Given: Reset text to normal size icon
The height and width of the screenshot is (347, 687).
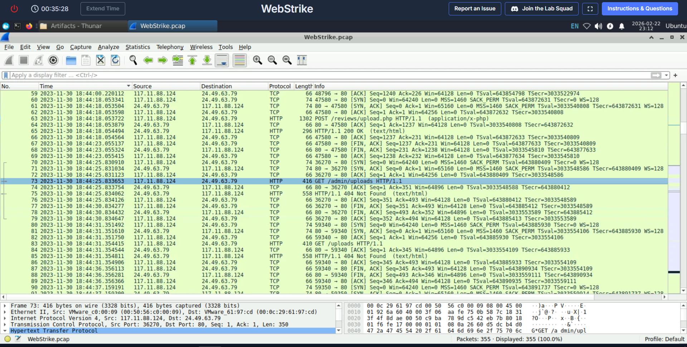Looking at the screenshot, I should coord(287,60).
